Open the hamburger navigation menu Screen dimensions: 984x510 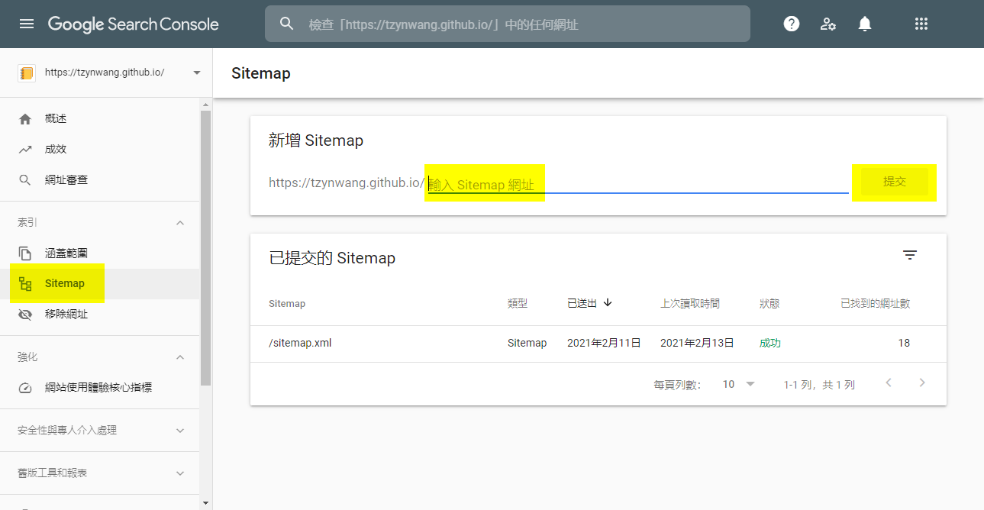(x=27, y=24)
